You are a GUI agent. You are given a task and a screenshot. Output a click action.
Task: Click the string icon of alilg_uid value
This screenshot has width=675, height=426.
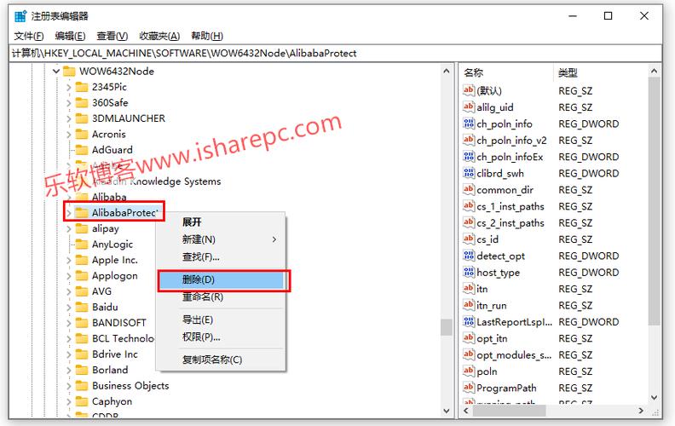pyautogui.click(x=469, y=106)
